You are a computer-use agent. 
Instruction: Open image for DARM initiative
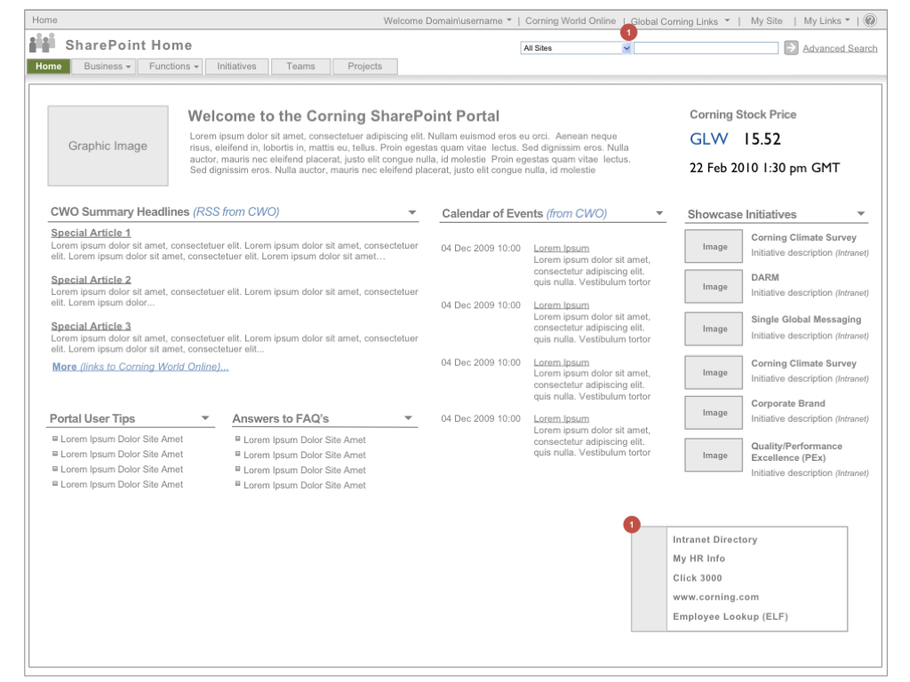[x=714, y=287]
